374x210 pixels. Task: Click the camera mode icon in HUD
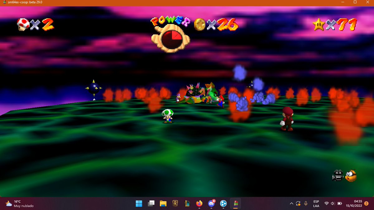tap(338, 175)
